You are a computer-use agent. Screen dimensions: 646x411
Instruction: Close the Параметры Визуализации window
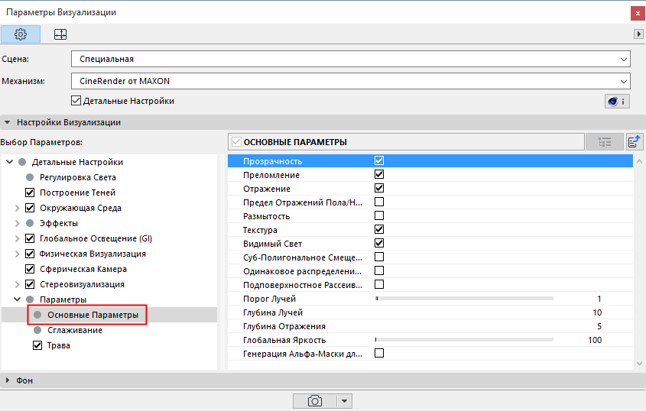click(x=638, y=13)
